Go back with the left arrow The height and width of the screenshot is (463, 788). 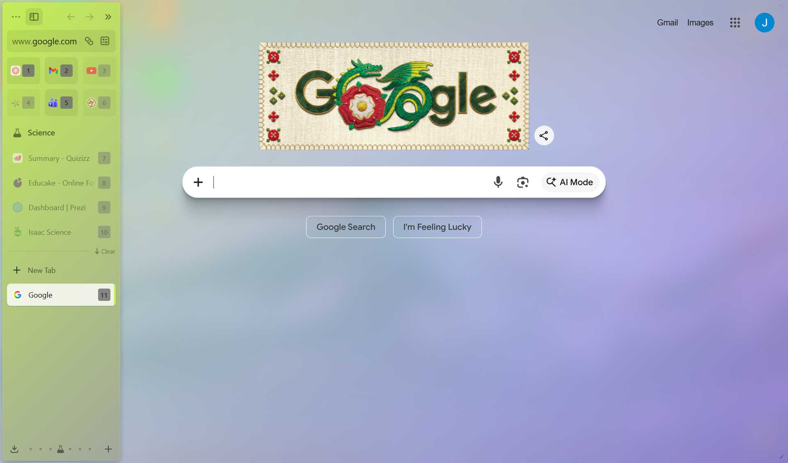[x=71, y=17]
